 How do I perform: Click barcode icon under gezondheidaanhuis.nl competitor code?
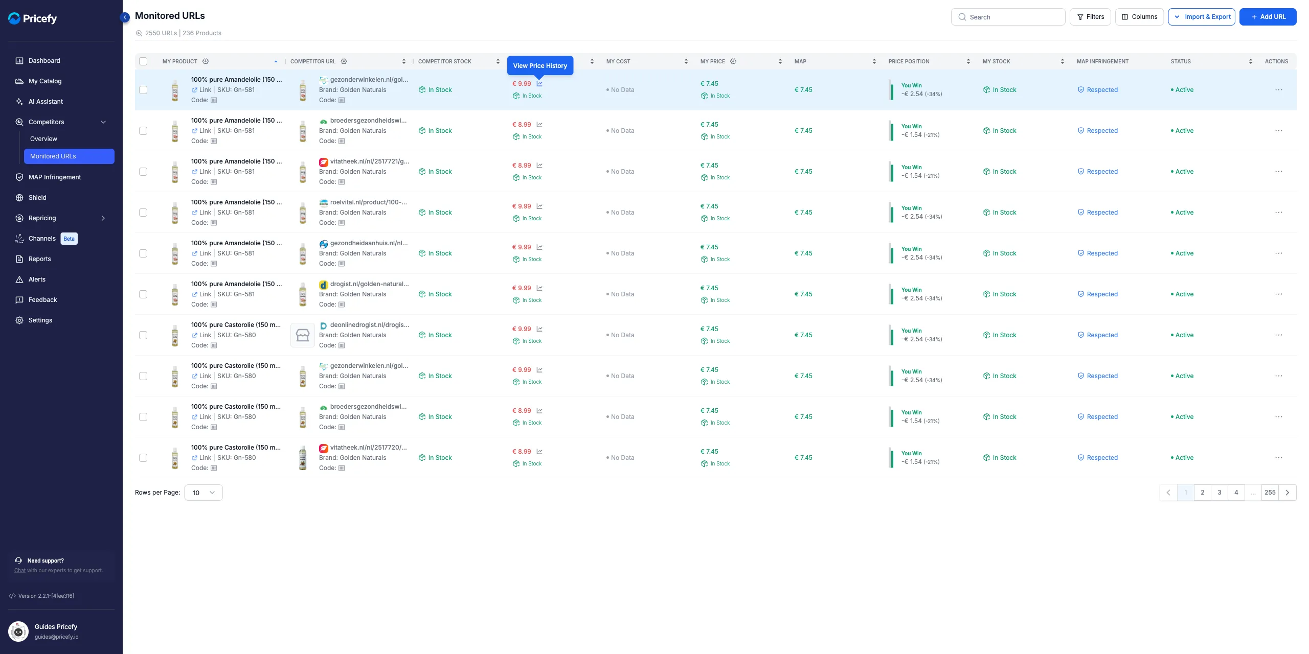342,264
